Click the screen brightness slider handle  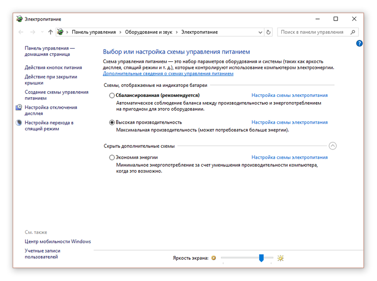261,258
